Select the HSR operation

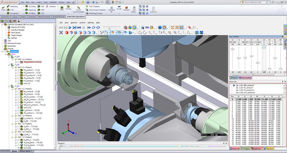41,6
